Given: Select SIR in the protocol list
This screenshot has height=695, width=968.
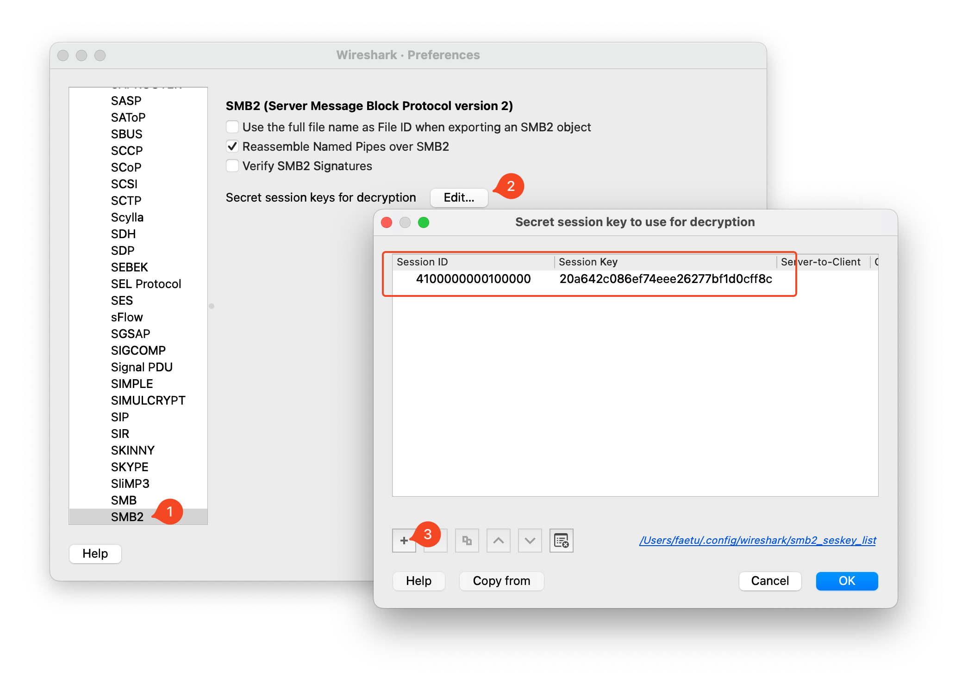Looking at the screenshot, I should click(x=138, y=433).
